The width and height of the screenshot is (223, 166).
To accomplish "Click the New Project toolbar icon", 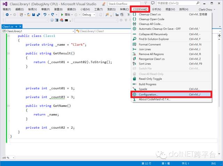I will [x=21, y=15].
